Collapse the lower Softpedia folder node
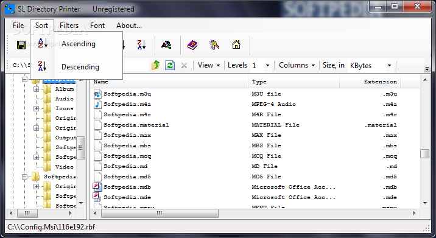This screenshot has width=436, height=238. coord(24,177)
